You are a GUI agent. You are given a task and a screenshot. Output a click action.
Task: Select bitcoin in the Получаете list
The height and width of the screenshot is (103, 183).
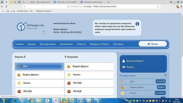coord(89,75)
